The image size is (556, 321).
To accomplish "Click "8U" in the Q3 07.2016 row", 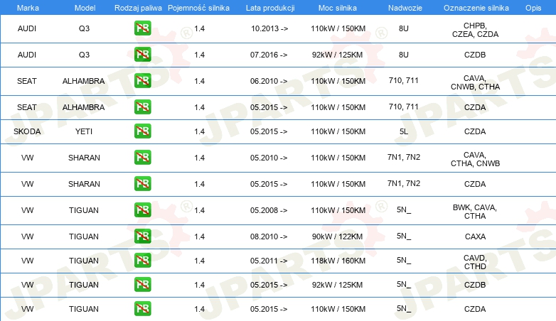I will coord(404,55).
